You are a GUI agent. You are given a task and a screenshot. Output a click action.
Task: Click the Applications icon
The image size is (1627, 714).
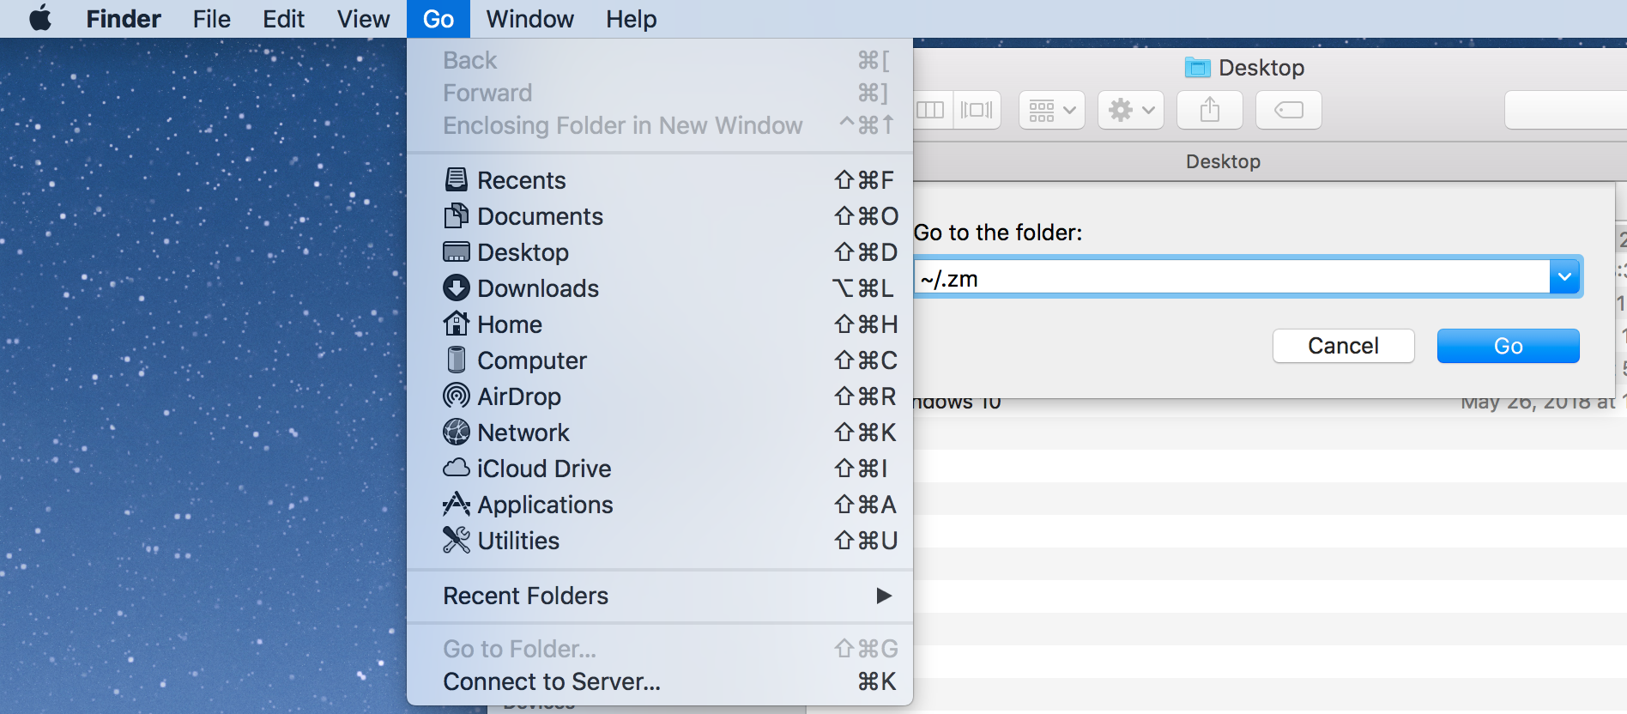[x=456, y=504]
